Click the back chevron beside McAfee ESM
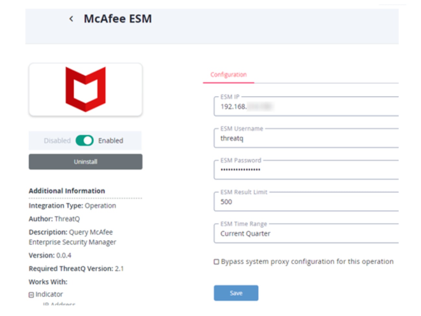Screen dimensions: 421x316 71,19
